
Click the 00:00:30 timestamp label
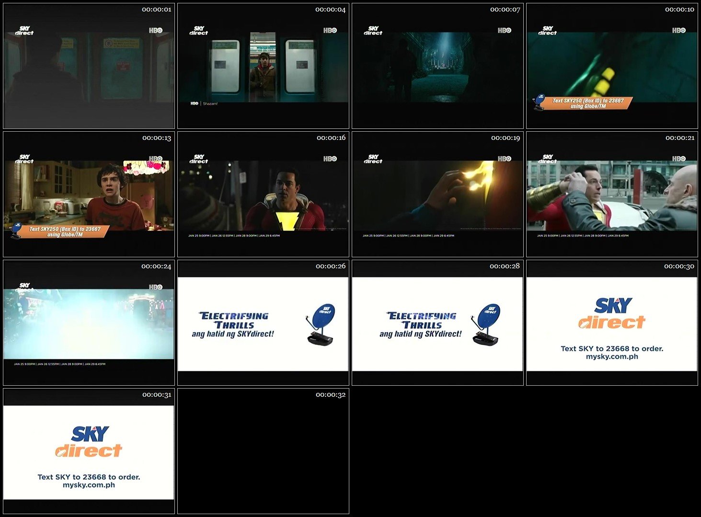679,266
